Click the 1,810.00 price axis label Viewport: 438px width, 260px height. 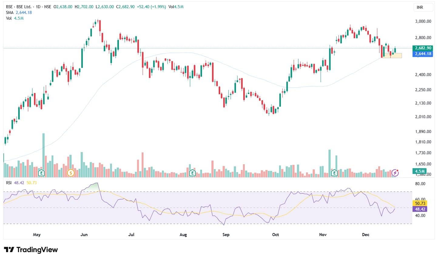pyautogui.click(x=423, y=142)
